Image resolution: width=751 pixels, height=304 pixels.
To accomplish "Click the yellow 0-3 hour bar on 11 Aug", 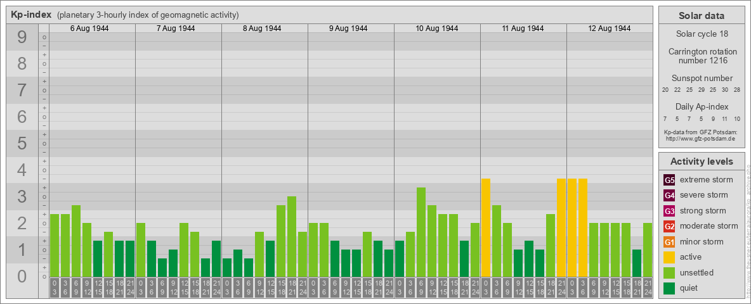I will coord(486,227).
